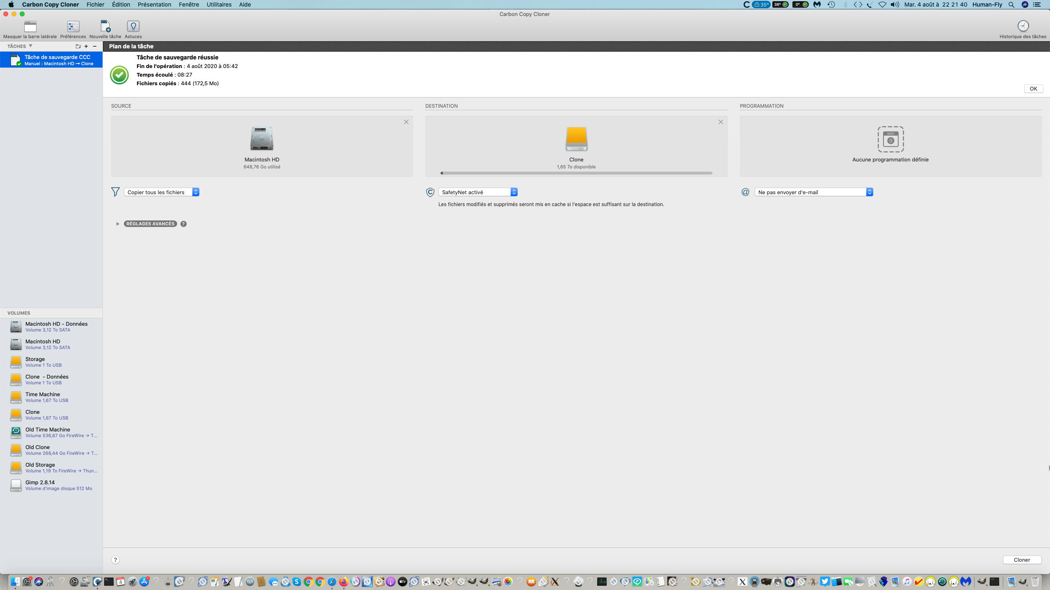Open Firefox from the Dock
Screen dimensions: 1050x590
click(344, 581)
